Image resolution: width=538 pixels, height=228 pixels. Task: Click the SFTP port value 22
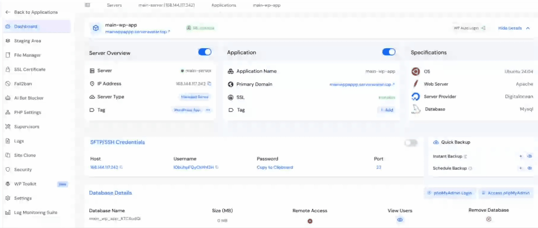[x=379, y=167]
